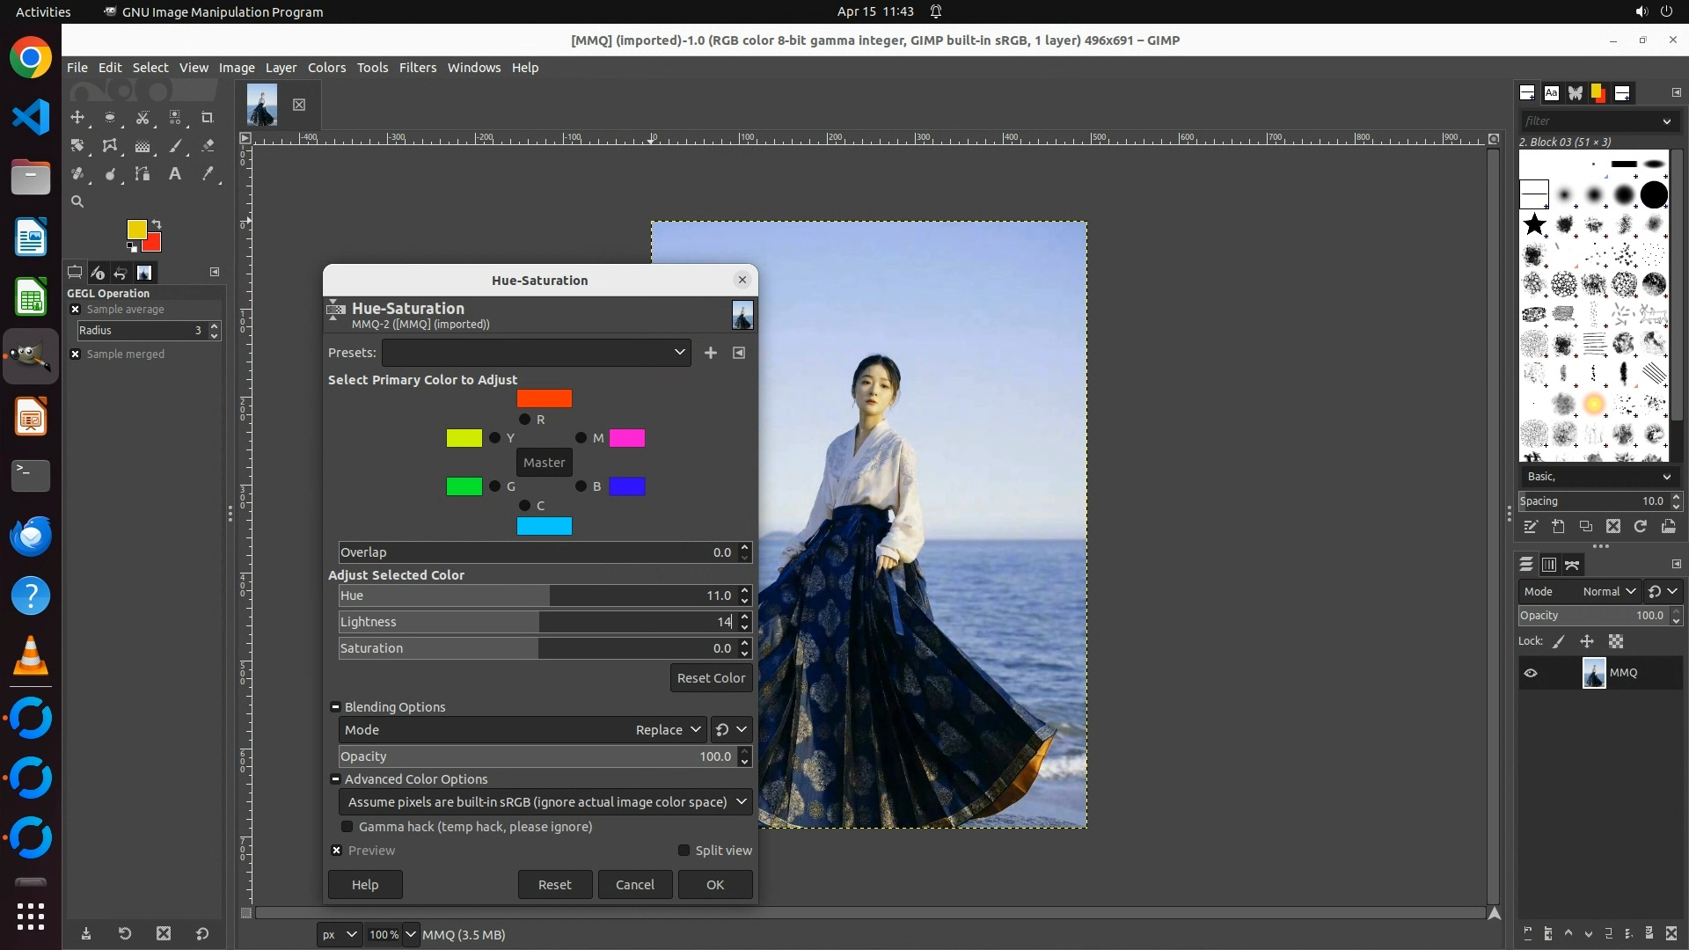Image resolution: width=1689 pixels, height=950 pixels.
Task: Open the Presets dropdown
Action: coord(536,353)
